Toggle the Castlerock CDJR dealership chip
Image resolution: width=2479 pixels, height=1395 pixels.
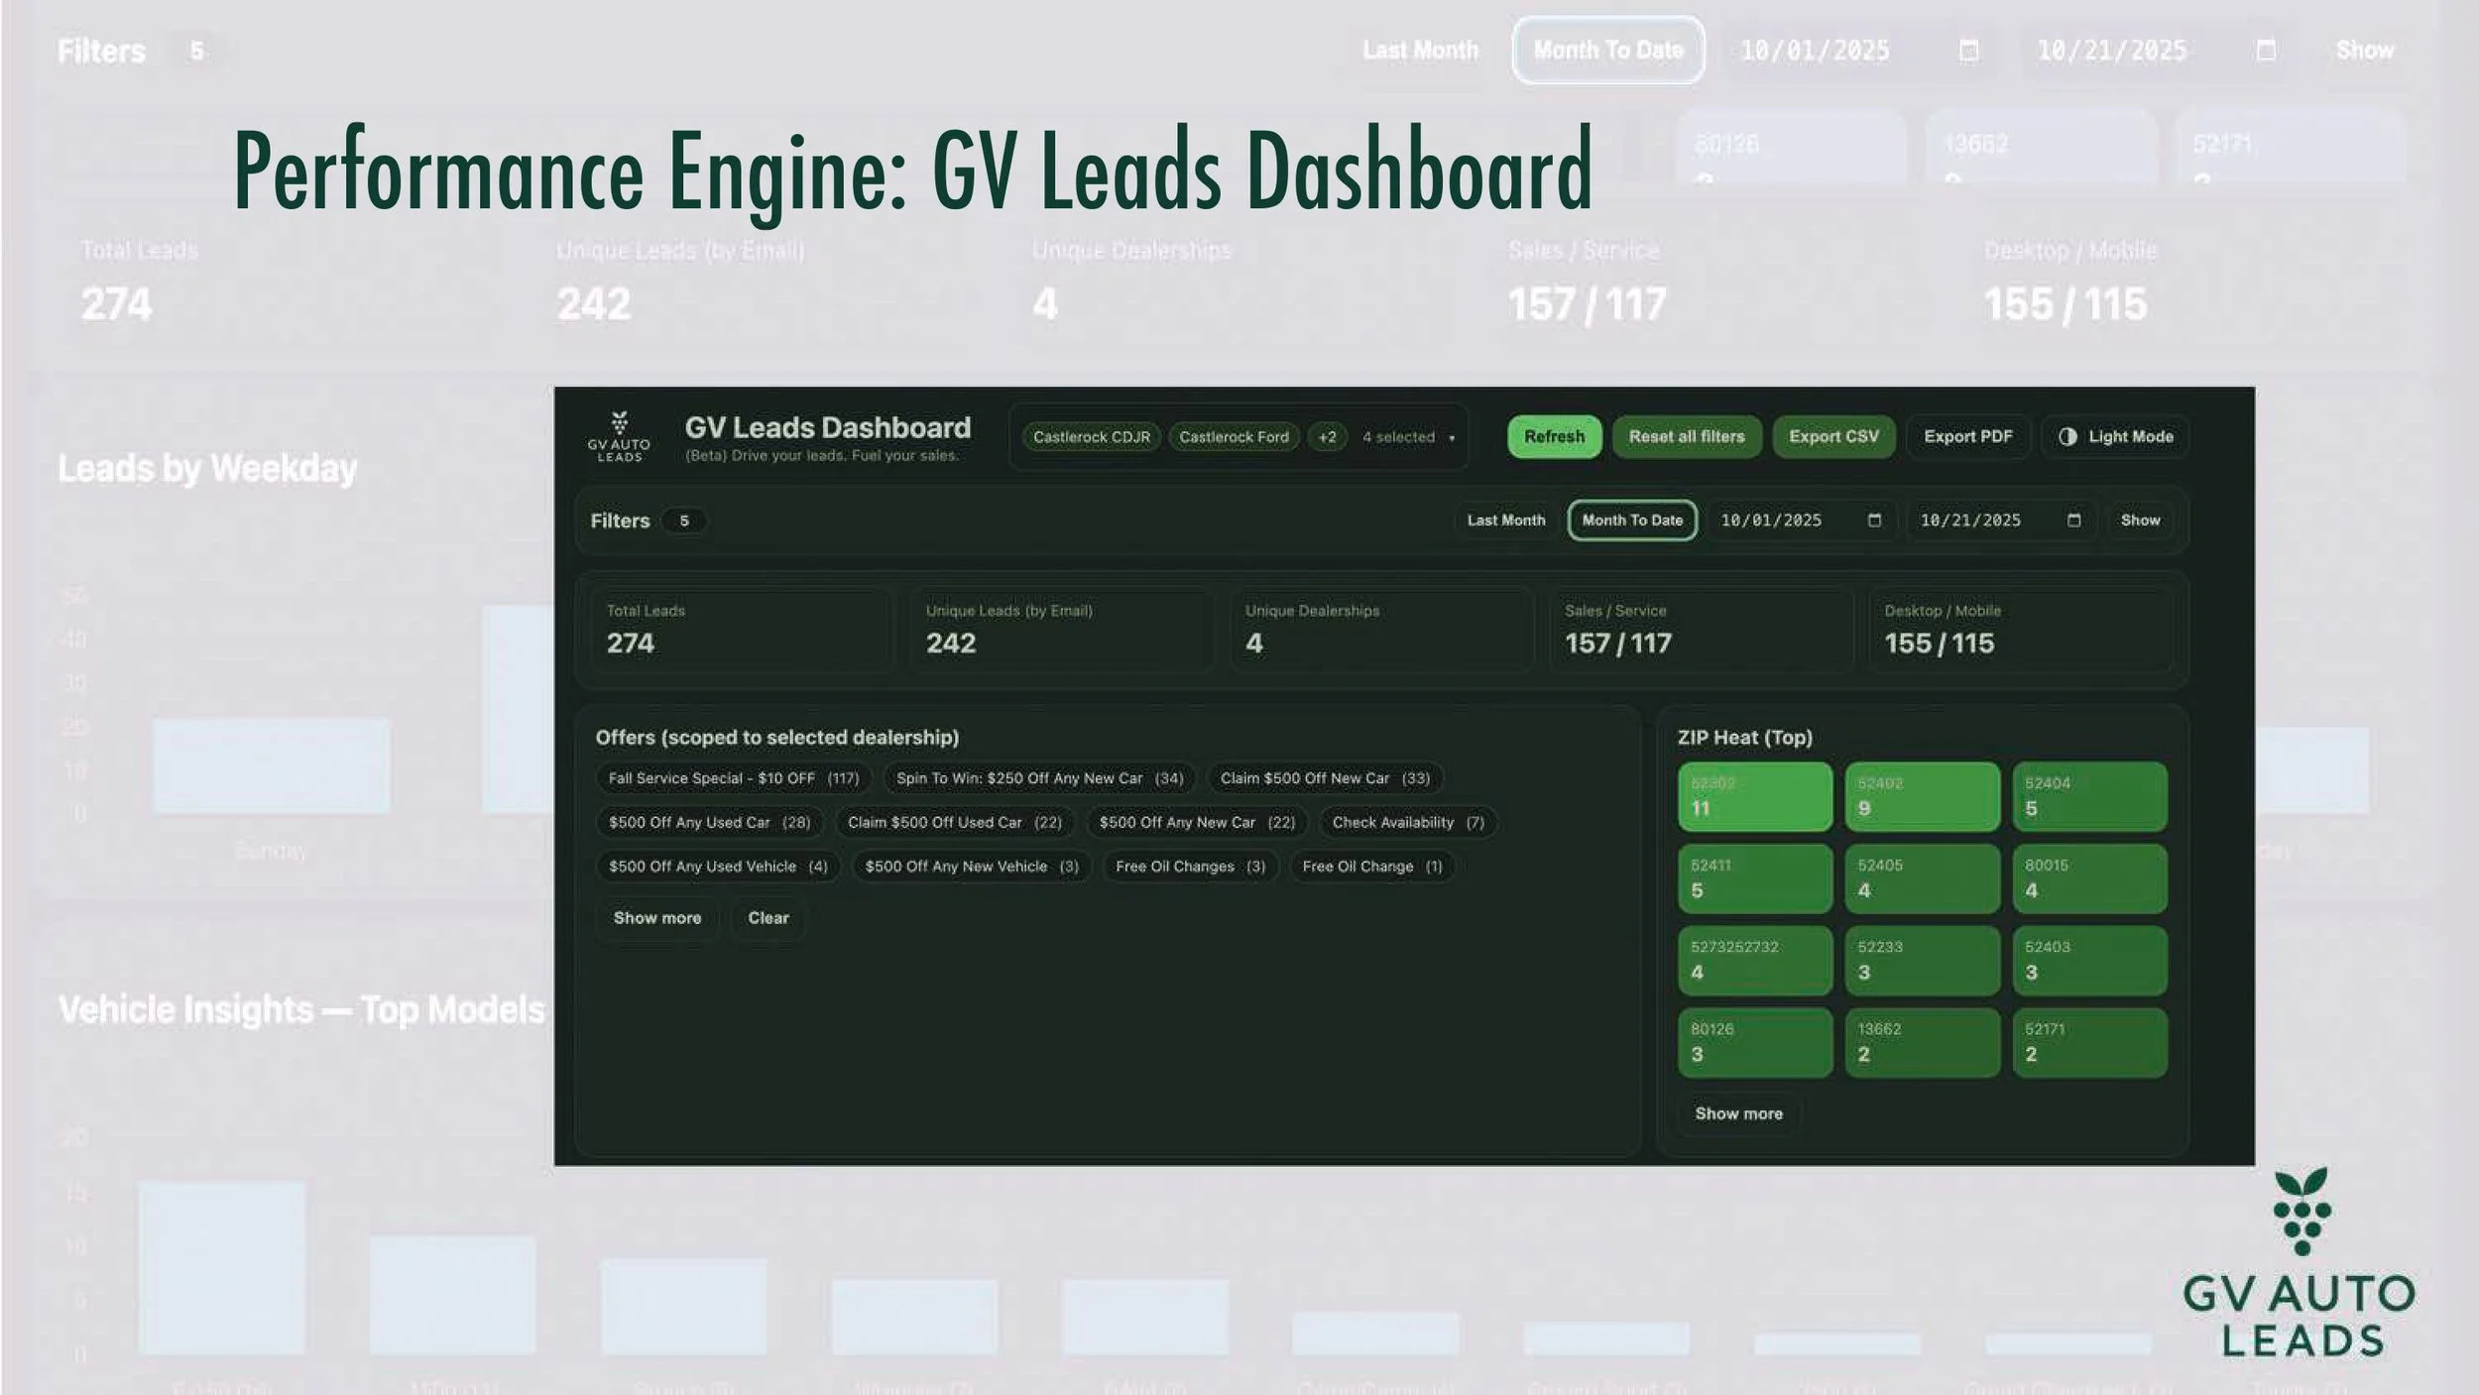pyautogui.click(x=1091, y=437)
